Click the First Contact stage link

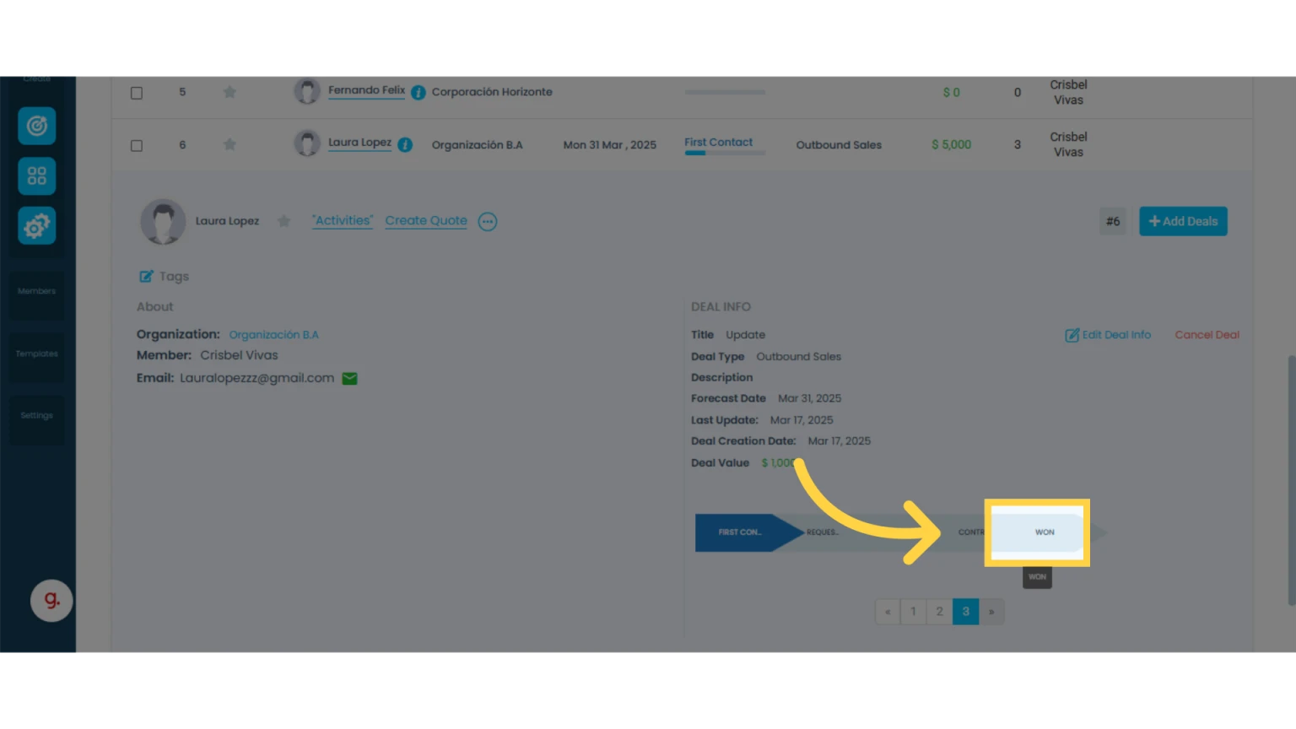(x=718, y=143)
